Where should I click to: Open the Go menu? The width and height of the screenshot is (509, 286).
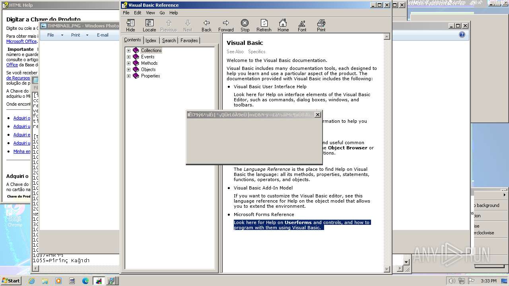[x=162, y=13]
